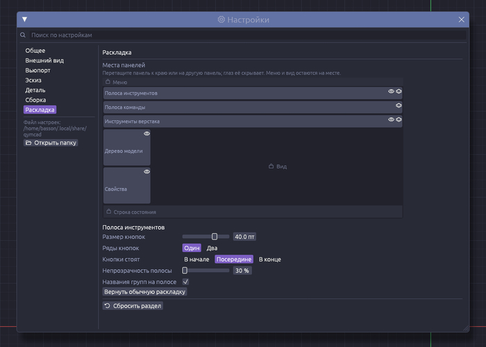Screen dimensions: 486x347
Task: Choose Два for button rows
Action: point(212,248)
